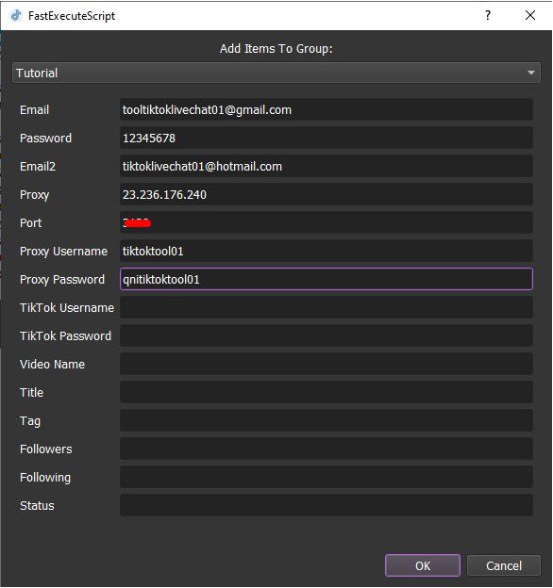Screen dimensions: 553x588
Task: Dismiss dialog using Cancel button
Action: (504, 565)
